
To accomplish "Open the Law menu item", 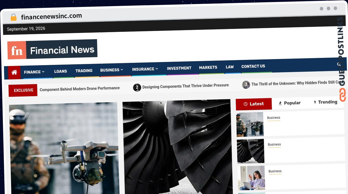I will coord(230,67).
